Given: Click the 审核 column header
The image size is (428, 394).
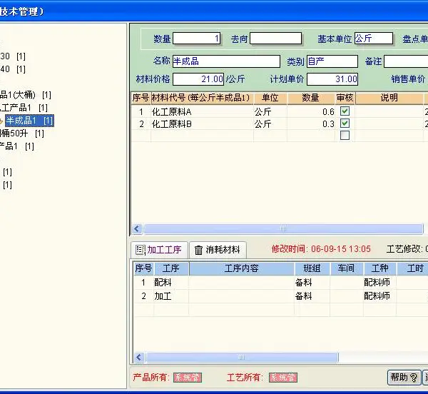Looking at the screenshot, I should (345, 98).
